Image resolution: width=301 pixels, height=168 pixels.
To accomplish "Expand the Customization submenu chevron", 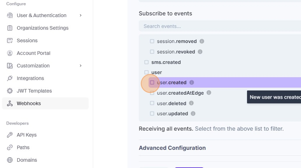I will [x=80, y=66].
